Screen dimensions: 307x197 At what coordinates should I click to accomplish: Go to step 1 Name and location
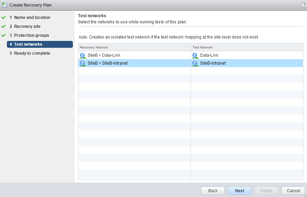point(32,18)
